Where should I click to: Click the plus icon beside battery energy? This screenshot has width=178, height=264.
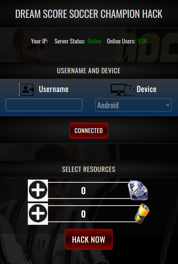click(x=38, y=214)
